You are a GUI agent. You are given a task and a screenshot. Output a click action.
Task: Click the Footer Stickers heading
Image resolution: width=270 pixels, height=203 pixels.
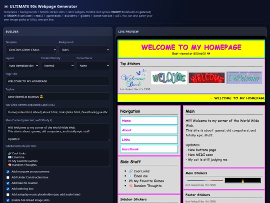pos(197,194)
